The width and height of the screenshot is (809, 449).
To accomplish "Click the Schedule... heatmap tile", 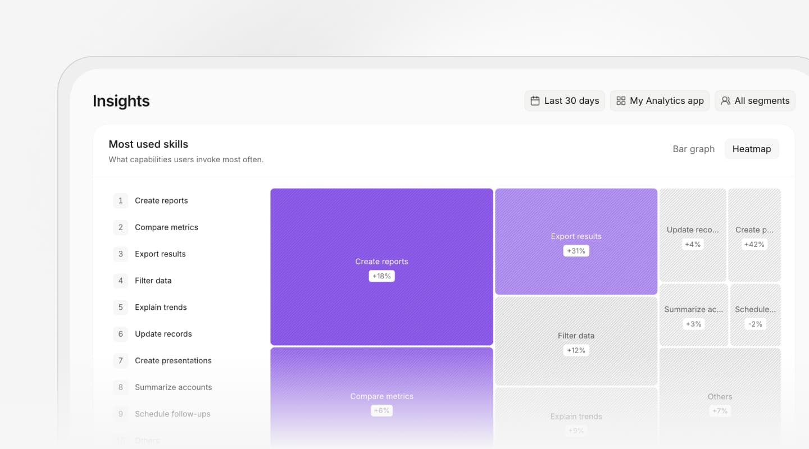I will click(756, 315).
